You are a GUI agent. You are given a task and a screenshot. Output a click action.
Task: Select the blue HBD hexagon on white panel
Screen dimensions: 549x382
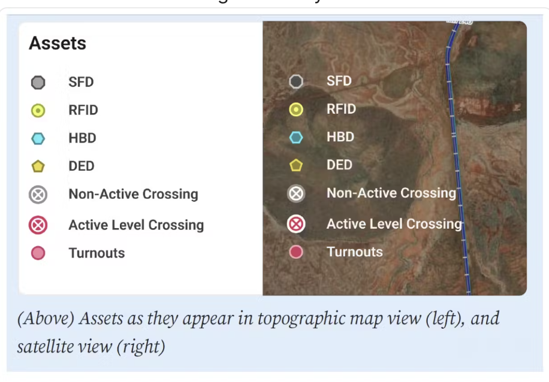(38, 138)
